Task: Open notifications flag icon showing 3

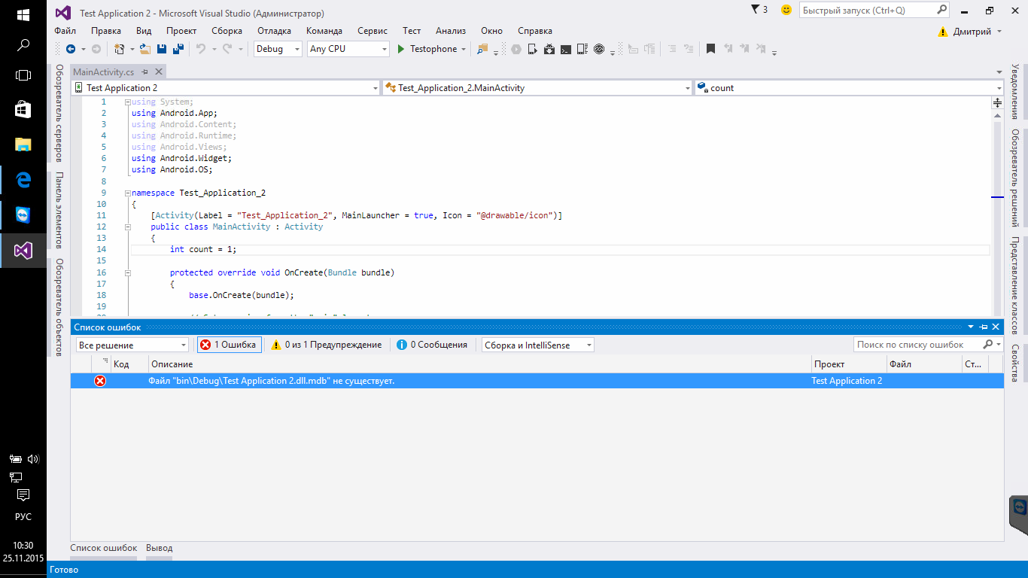Action: (759, 10)
